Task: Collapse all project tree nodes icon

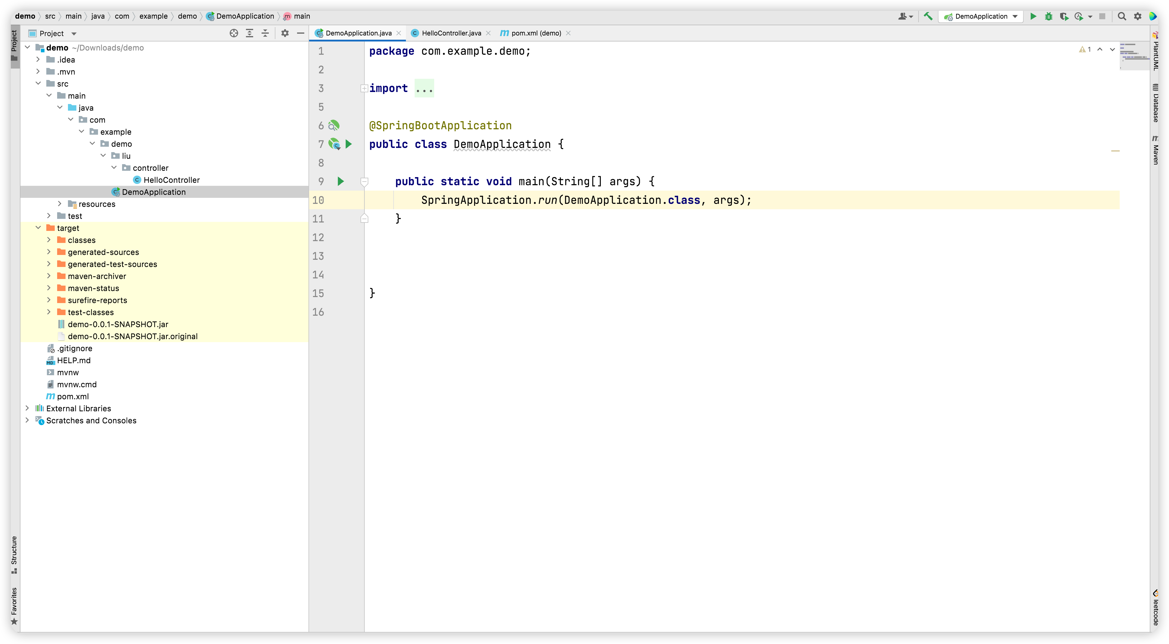Action: pyautogui.click(x=265, y=33)
